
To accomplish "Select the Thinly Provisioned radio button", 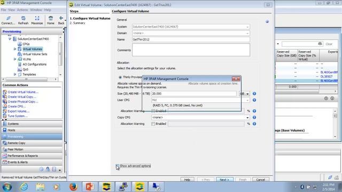I will coord(120,77).
